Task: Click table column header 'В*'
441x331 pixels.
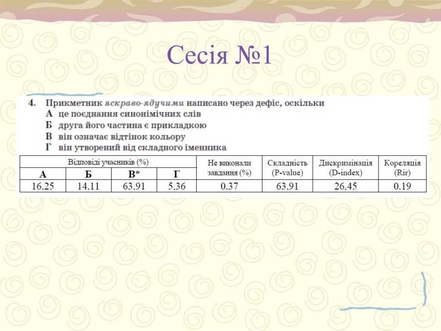Action: point(134,174)
